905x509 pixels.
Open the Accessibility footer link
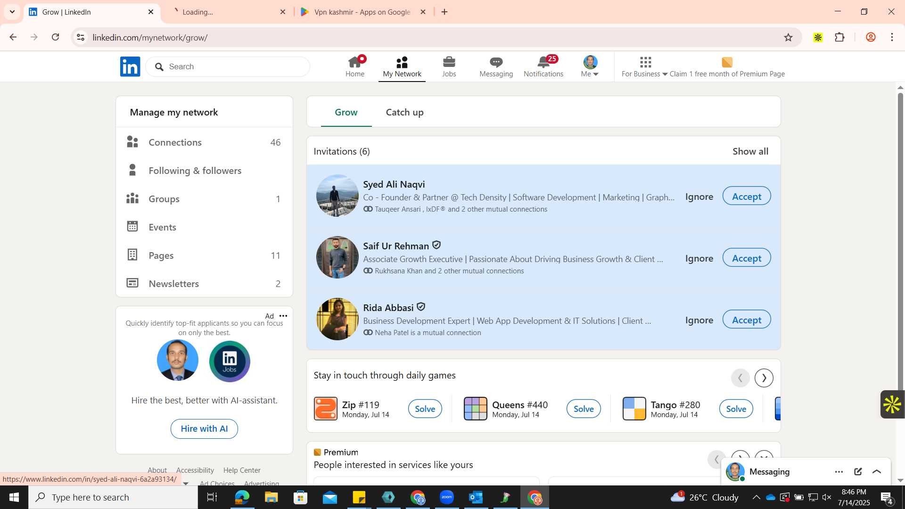tap(195, 470)
